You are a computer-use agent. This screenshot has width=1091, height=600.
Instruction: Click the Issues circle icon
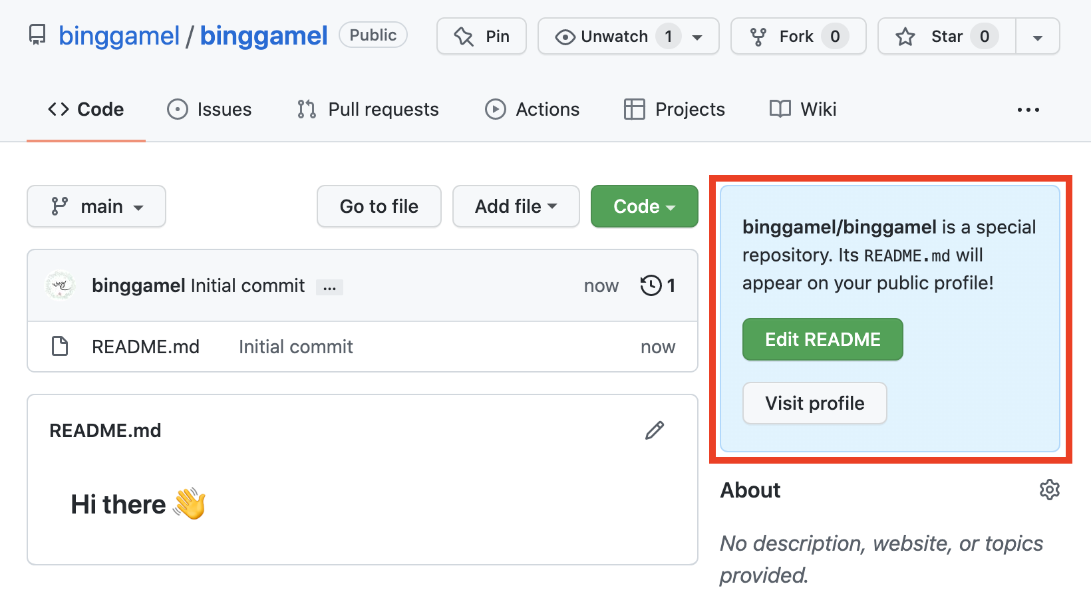178,109
